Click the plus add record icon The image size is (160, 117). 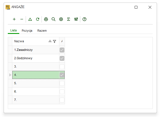tap(14, 19)
